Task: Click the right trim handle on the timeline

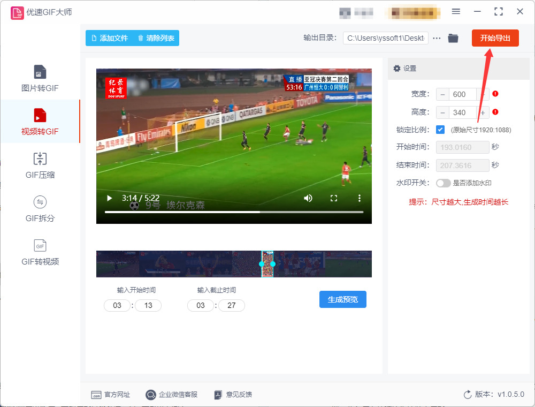Action: [x=273, y=264]
